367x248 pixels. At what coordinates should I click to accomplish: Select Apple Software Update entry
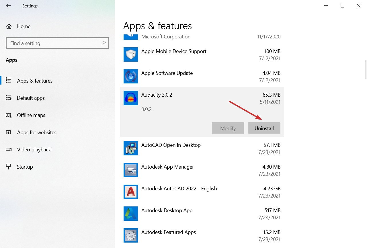tap(202, 76)
